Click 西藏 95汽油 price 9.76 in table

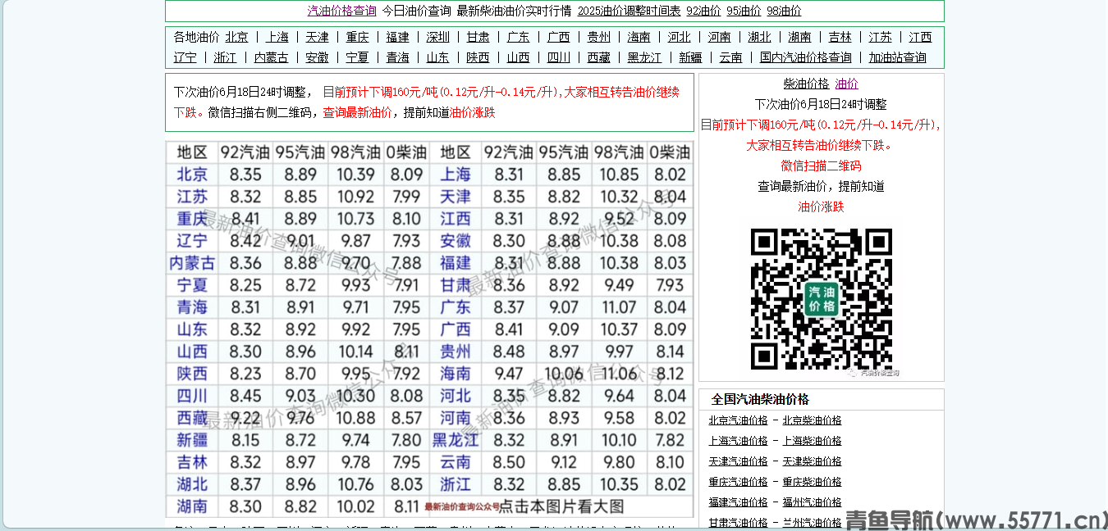300,418
